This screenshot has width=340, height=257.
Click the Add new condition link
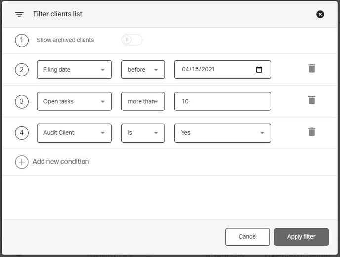(61, 162)
